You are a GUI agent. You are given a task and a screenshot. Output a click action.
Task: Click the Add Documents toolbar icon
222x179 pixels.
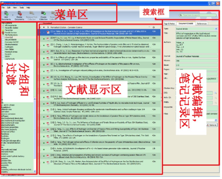pyautogui.click(x=6, y=14)
